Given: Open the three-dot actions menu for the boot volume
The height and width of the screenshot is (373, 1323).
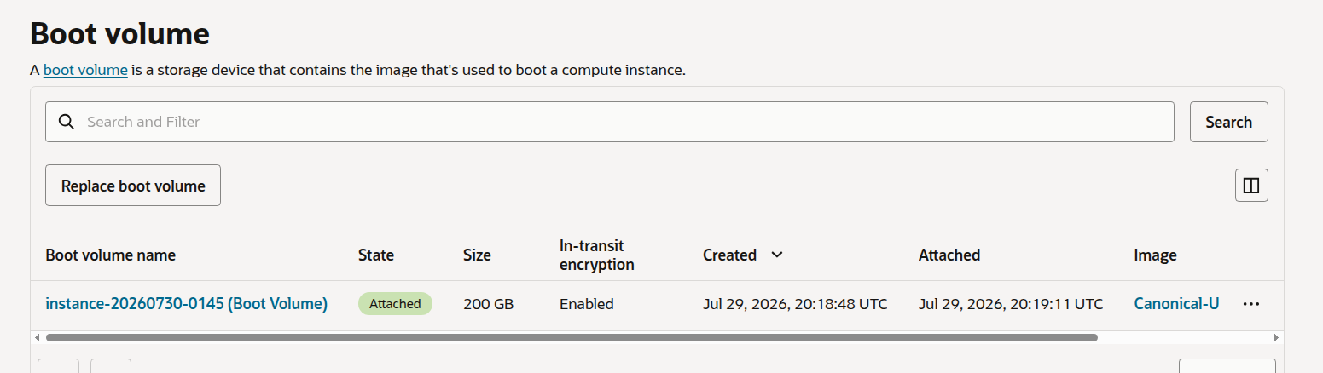Looking at the screenshot, I should (1251, 304).
